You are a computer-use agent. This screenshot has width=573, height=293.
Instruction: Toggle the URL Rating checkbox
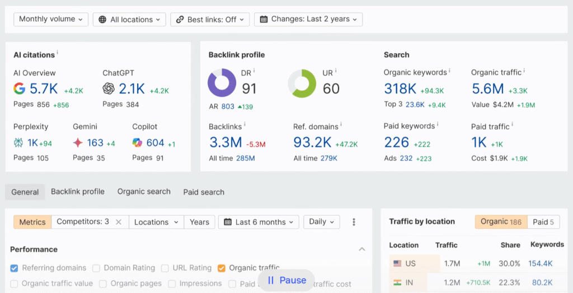click(x=165, y=268)
